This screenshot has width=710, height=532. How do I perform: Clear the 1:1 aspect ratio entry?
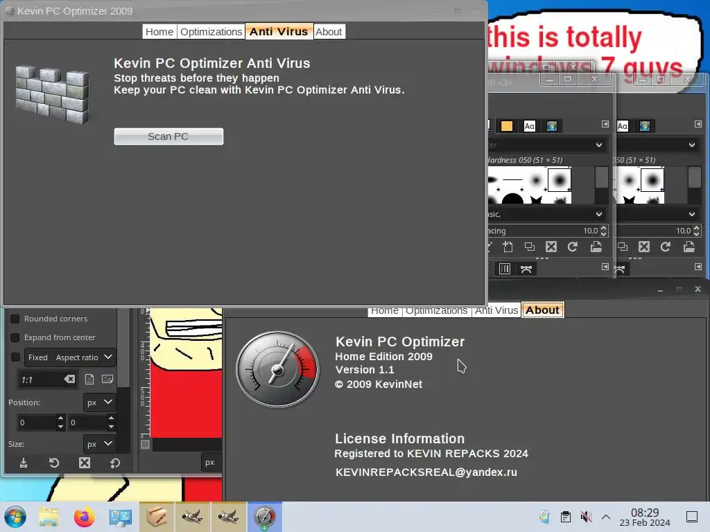tap(70, 380)
